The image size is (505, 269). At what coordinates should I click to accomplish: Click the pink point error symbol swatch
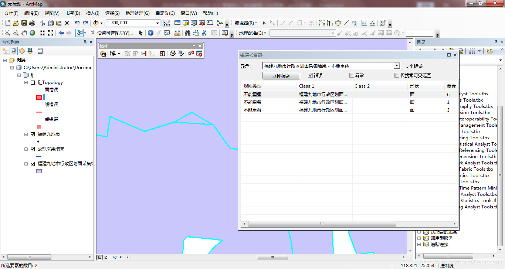pyautogui.click(x=39, y=127)
